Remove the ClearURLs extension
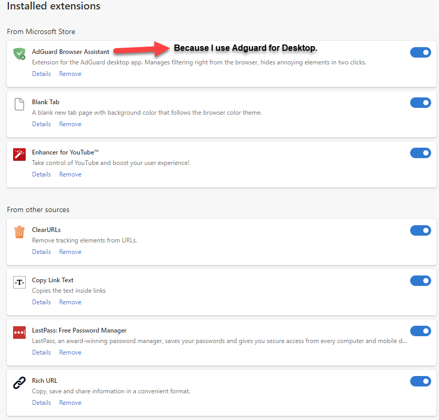The width and height of the screenshot is (439, 420). pyautogui.click(x=70, y=252)
